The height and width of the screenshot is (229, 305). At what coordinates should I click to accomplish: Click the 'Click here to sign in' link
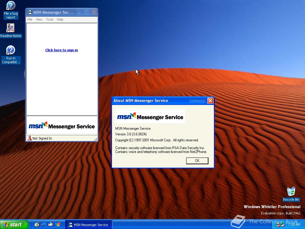pos(62,50)
